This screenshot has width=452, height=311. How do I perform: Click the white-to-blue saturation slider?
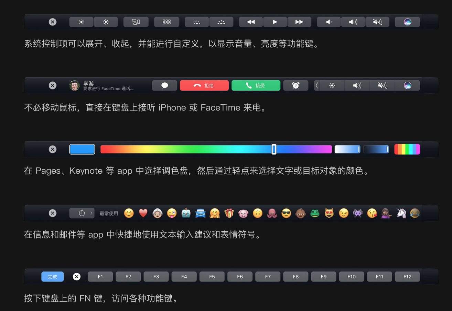coord(347,149)
